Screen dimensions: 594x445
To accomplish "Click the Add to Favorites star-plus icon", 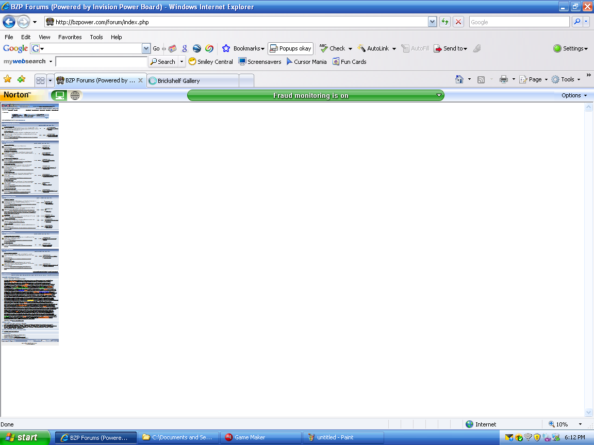I will pos(22,79).
